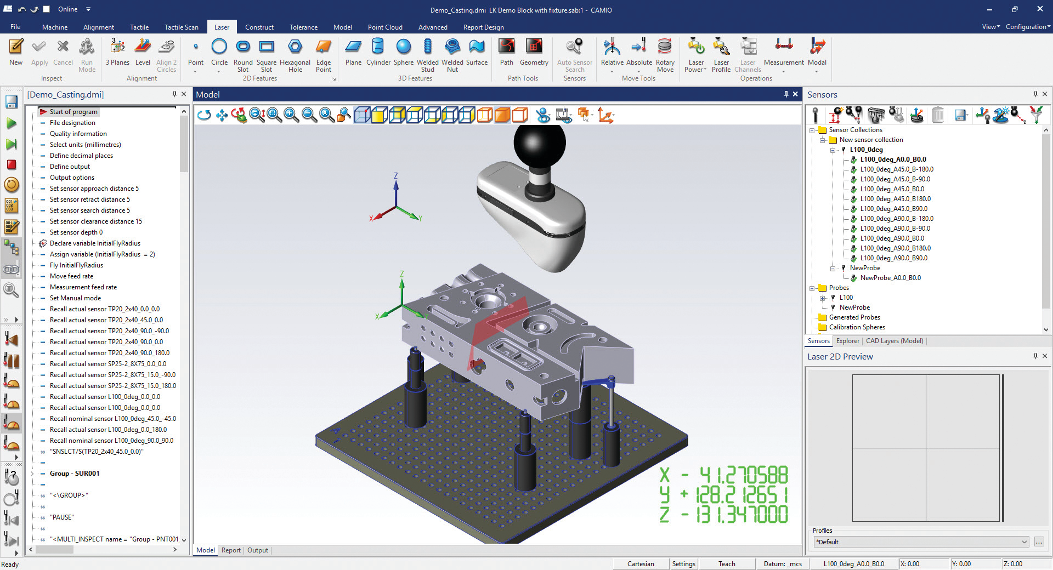Open the Geometry path tool
Screen dimensions: 1053x570
tap(534, 52)
